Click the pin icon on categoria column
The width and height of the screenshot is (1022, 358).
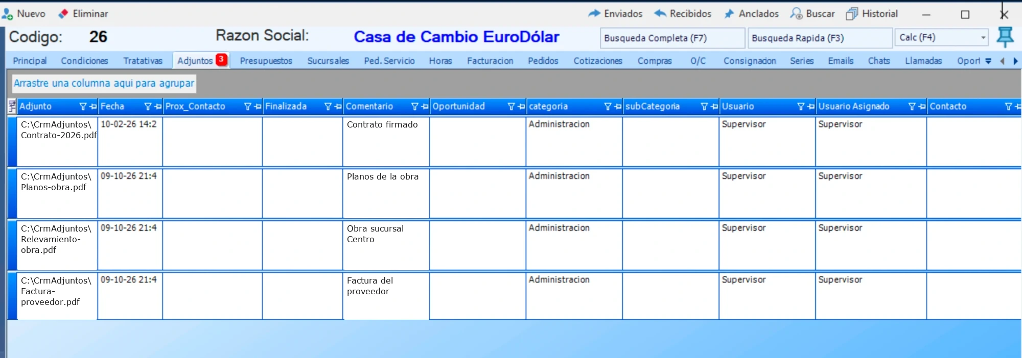[x=618, y=107]
